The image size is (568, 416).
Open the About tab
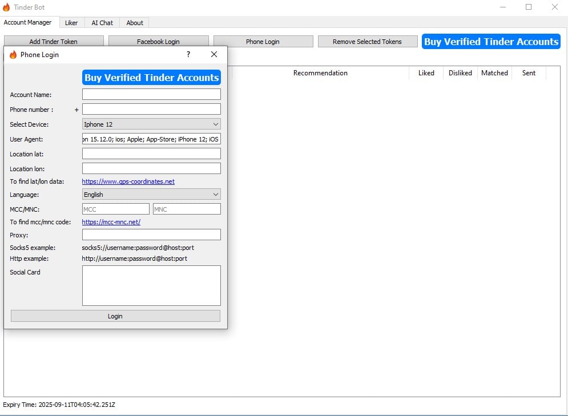click(x=135, y=23)
